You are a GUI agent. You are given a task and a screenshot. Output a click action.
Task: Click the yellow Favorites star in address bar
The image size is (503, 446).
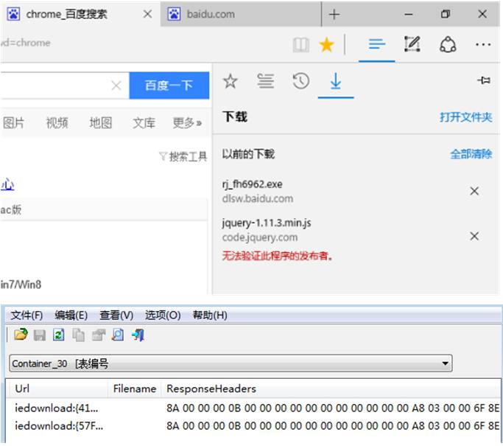coord(326,45)
